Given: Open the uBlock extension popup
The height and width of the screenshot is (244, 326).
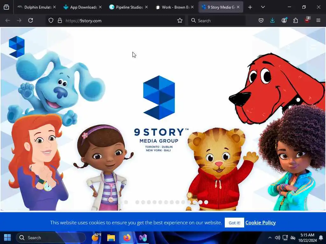Looking at the screenshot, I should pyautogui.click(x=307, y=20).
